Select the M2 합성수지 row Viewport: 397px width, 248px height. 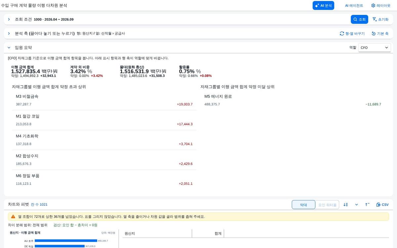pos(104,160)
